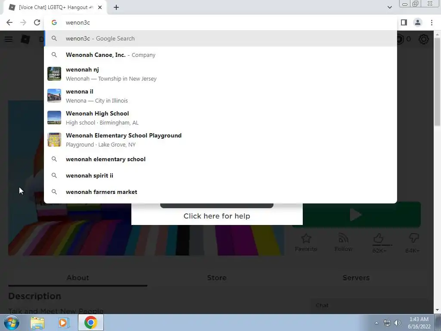Viewport: 441px width, 331px height.
Task: Click the page vertical scrollbar thumb
Action: point(437,81)
